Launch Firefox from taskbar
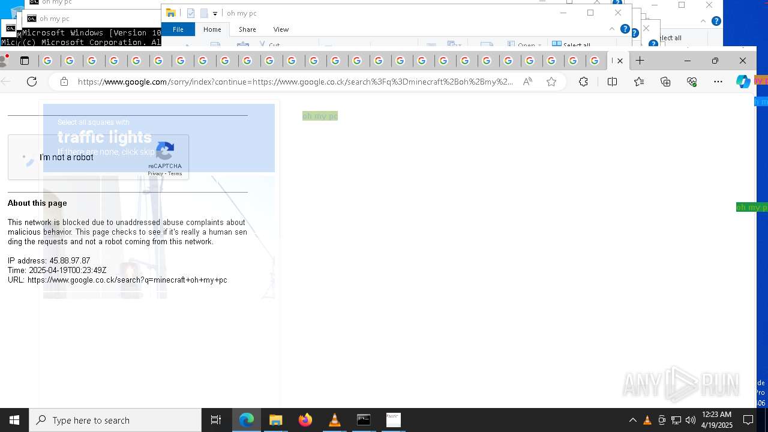This screenshot has height=432, width=768. [x=305, y=420]
